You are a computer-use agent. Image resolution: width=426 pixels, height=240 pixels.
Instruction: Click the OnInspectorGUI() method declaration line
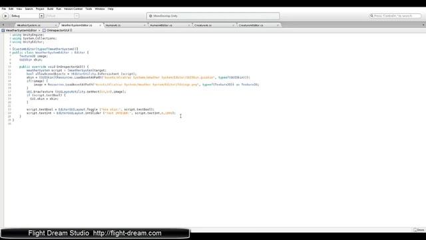[x=54, y=67]
